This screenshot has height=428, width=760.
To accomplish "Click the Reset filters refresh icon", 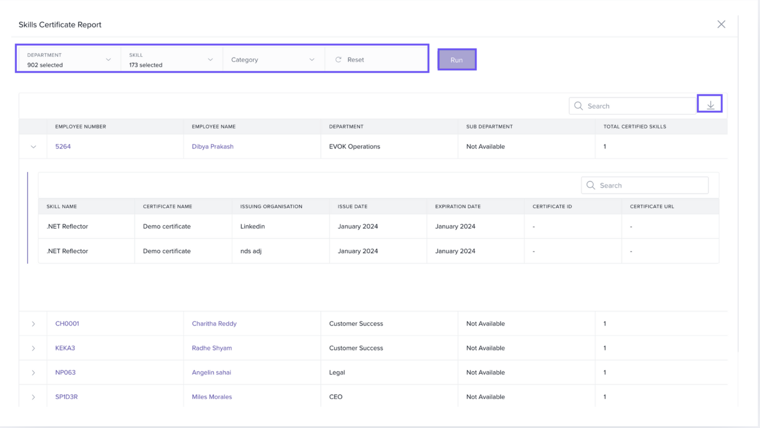I will coord(338,59).
